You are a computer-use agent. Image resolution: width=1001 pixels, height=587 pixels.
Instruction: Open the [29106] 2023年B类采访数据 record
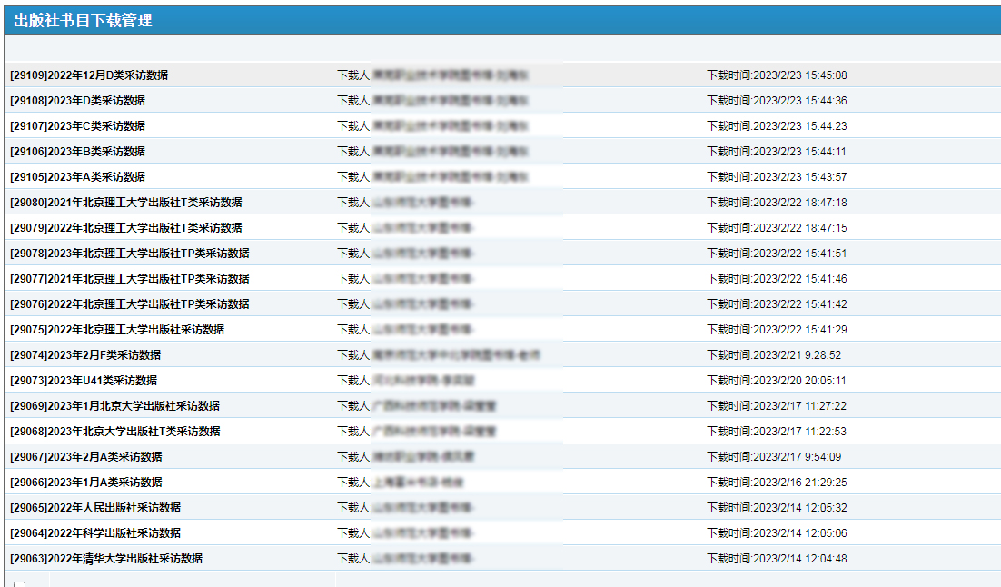pos(77,152)
